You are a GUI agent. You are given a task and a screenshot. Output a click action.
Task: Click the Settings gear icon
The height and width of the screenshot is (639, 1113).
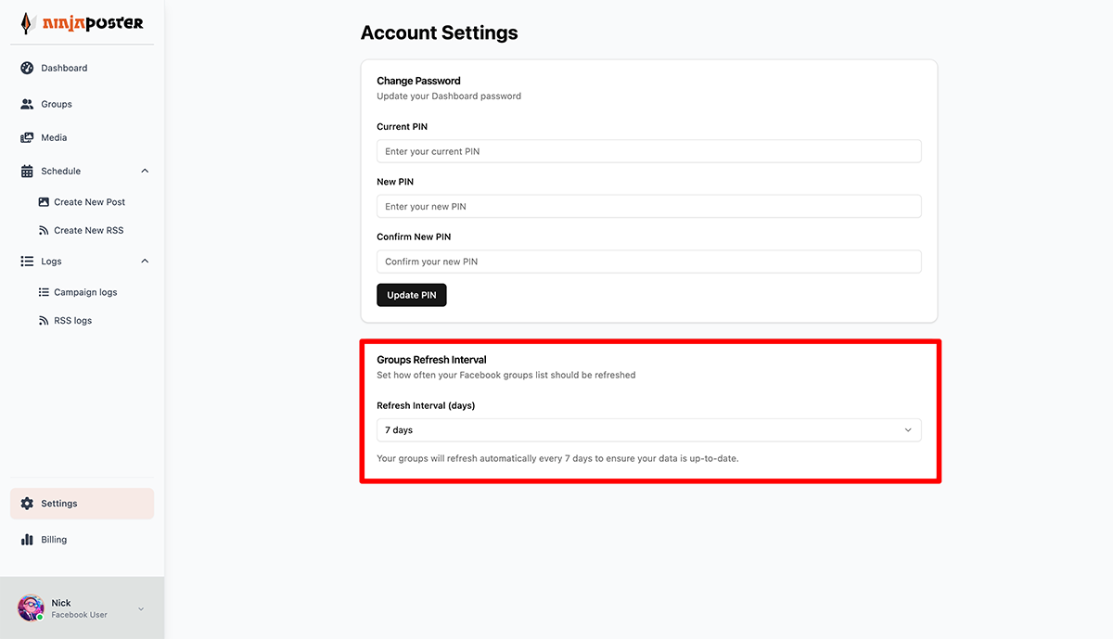coord(27,504)
